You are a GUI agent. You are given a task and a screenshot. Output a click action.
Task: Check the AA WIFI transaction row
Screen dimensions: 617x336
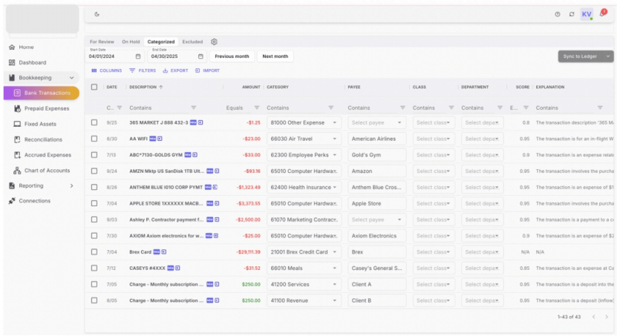tap(94, 139)
